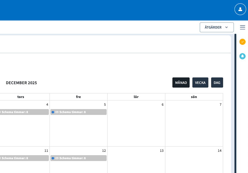Expand the ÅTGÄRDER dropdown

click(217, 27)
